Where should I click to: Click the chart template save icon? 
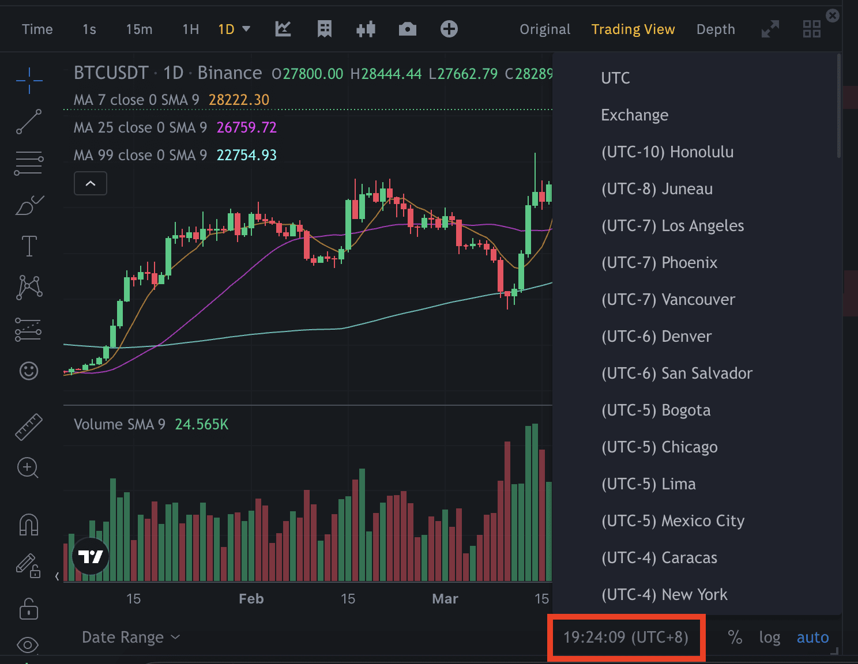coord(325,29)
